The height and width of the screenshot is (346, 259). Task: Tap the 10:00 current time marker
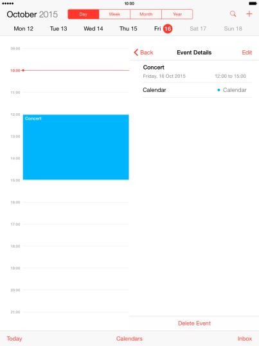point(23,70)
